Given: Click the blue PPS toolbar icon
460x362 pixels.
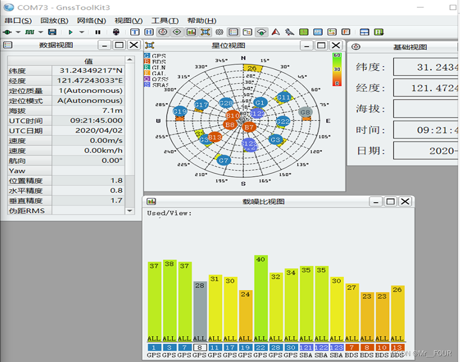Looking at the screenshot, I should (x=317, y=32).
